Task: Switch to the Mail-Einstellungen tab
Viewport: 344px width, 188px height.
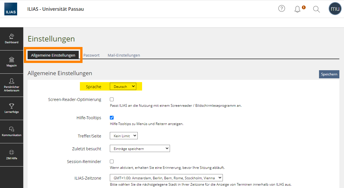Action: pyautogui.click(x=124, y=55)
